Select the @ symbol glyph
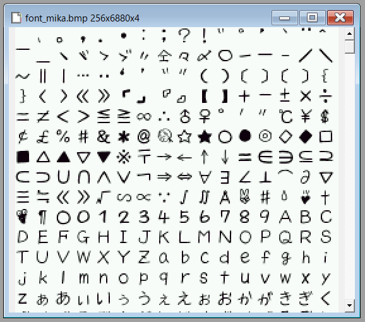This screenshot has height=322, width=365. tap(144, 136)
